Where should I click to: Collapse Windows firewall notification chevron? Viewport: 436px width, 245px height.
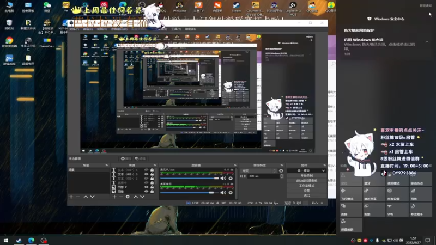point(427,42)
